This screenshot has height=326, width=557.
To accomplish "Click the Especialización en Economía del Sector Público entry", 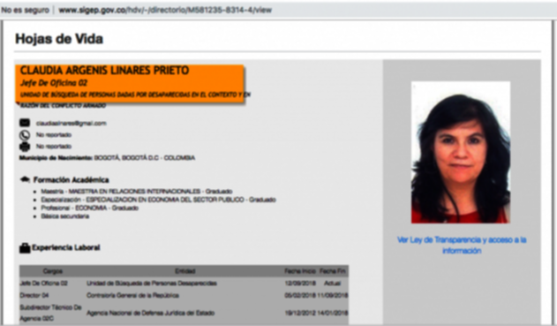I will [x=158, y=200].
